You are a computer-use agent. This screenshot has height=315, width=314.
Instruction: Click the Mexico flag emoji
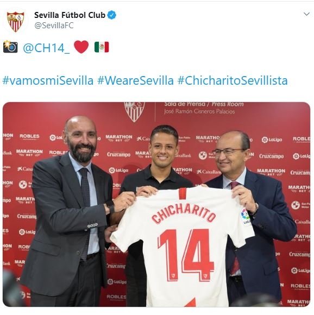(x=102, y=47)
